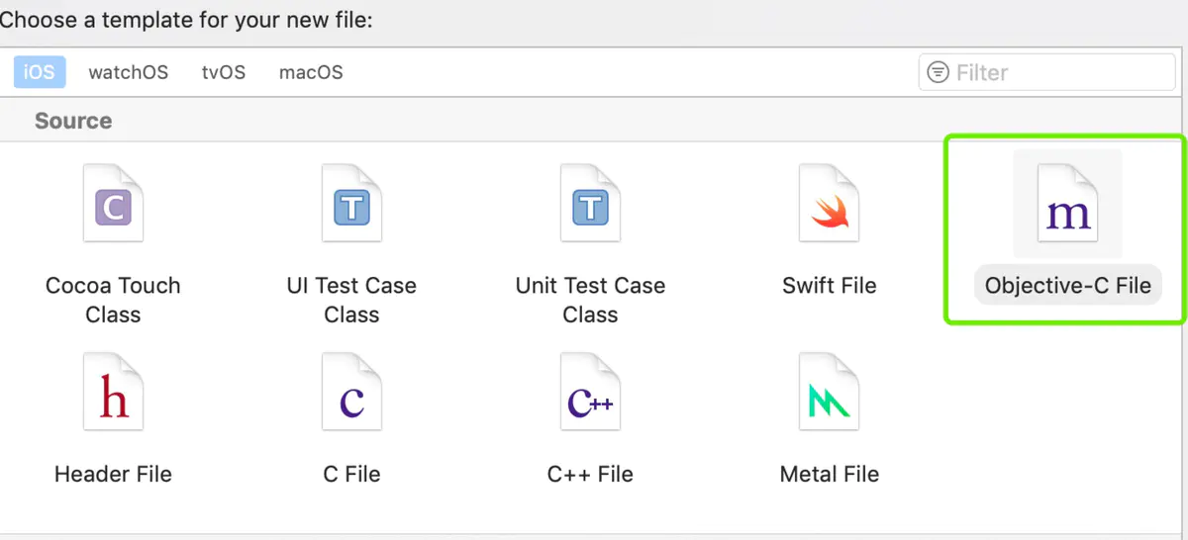Click the Source section header

73,121
